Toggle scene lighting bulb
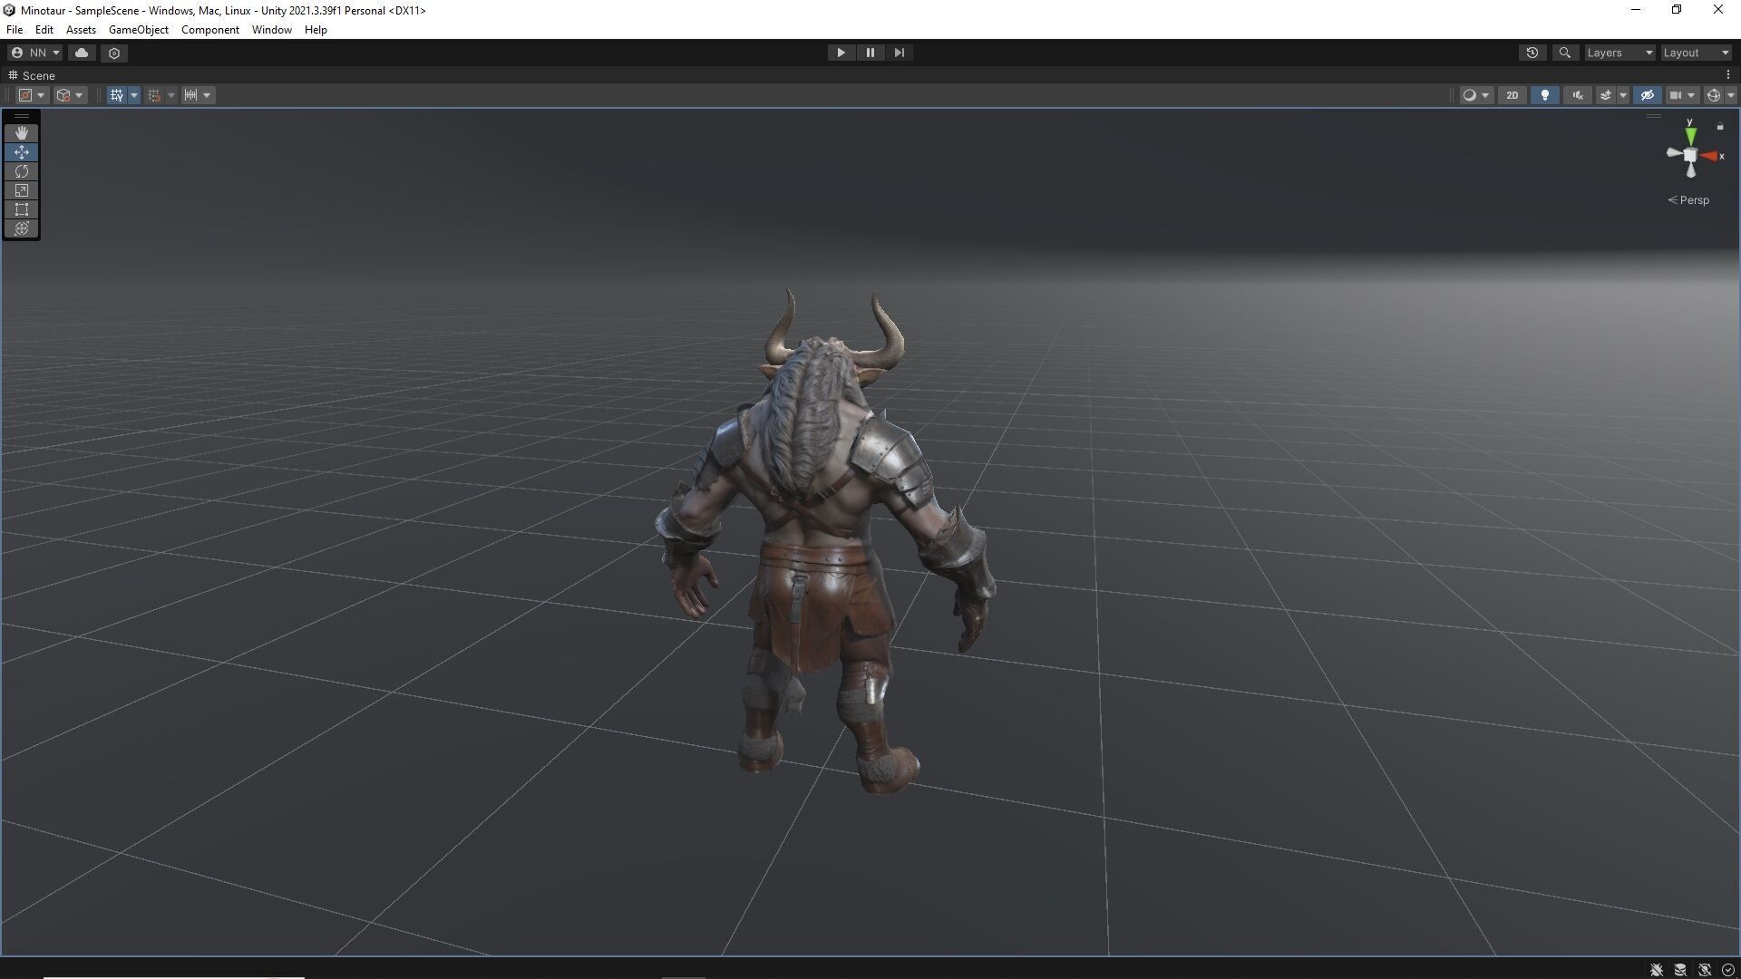This screenshot has width=1741, height=979. 1545,95
